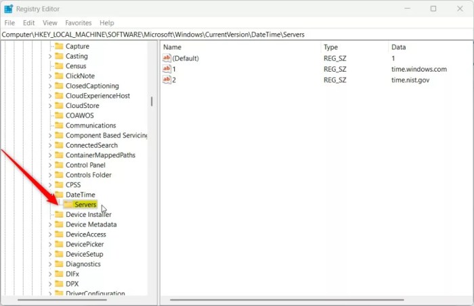Select the DeviceSetup key
Viewport: 474px width, 306px height.
coord(85,254)
